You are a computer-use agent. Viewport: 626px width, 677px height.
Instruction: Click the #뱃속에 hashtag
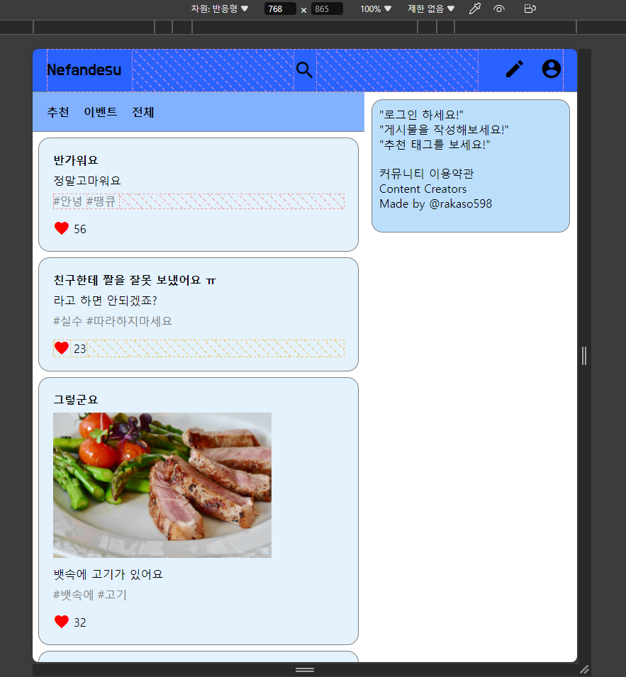pyautogui.click(x=74, y=595)
